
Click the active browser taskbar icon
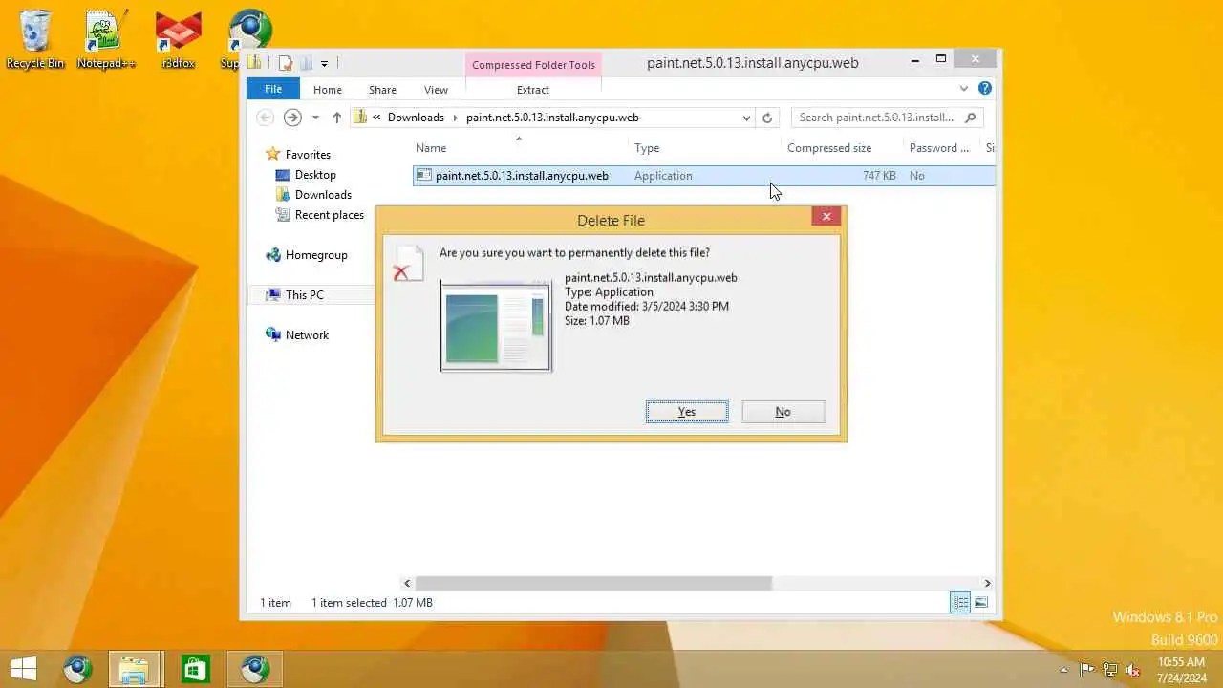coord(254,670)
